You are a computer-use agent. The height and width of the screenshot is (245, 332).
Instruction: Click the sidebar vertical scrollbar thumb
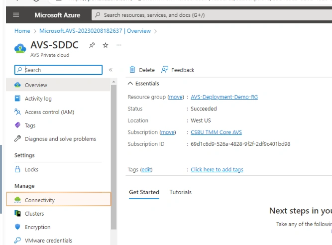[x=113, y=157]
